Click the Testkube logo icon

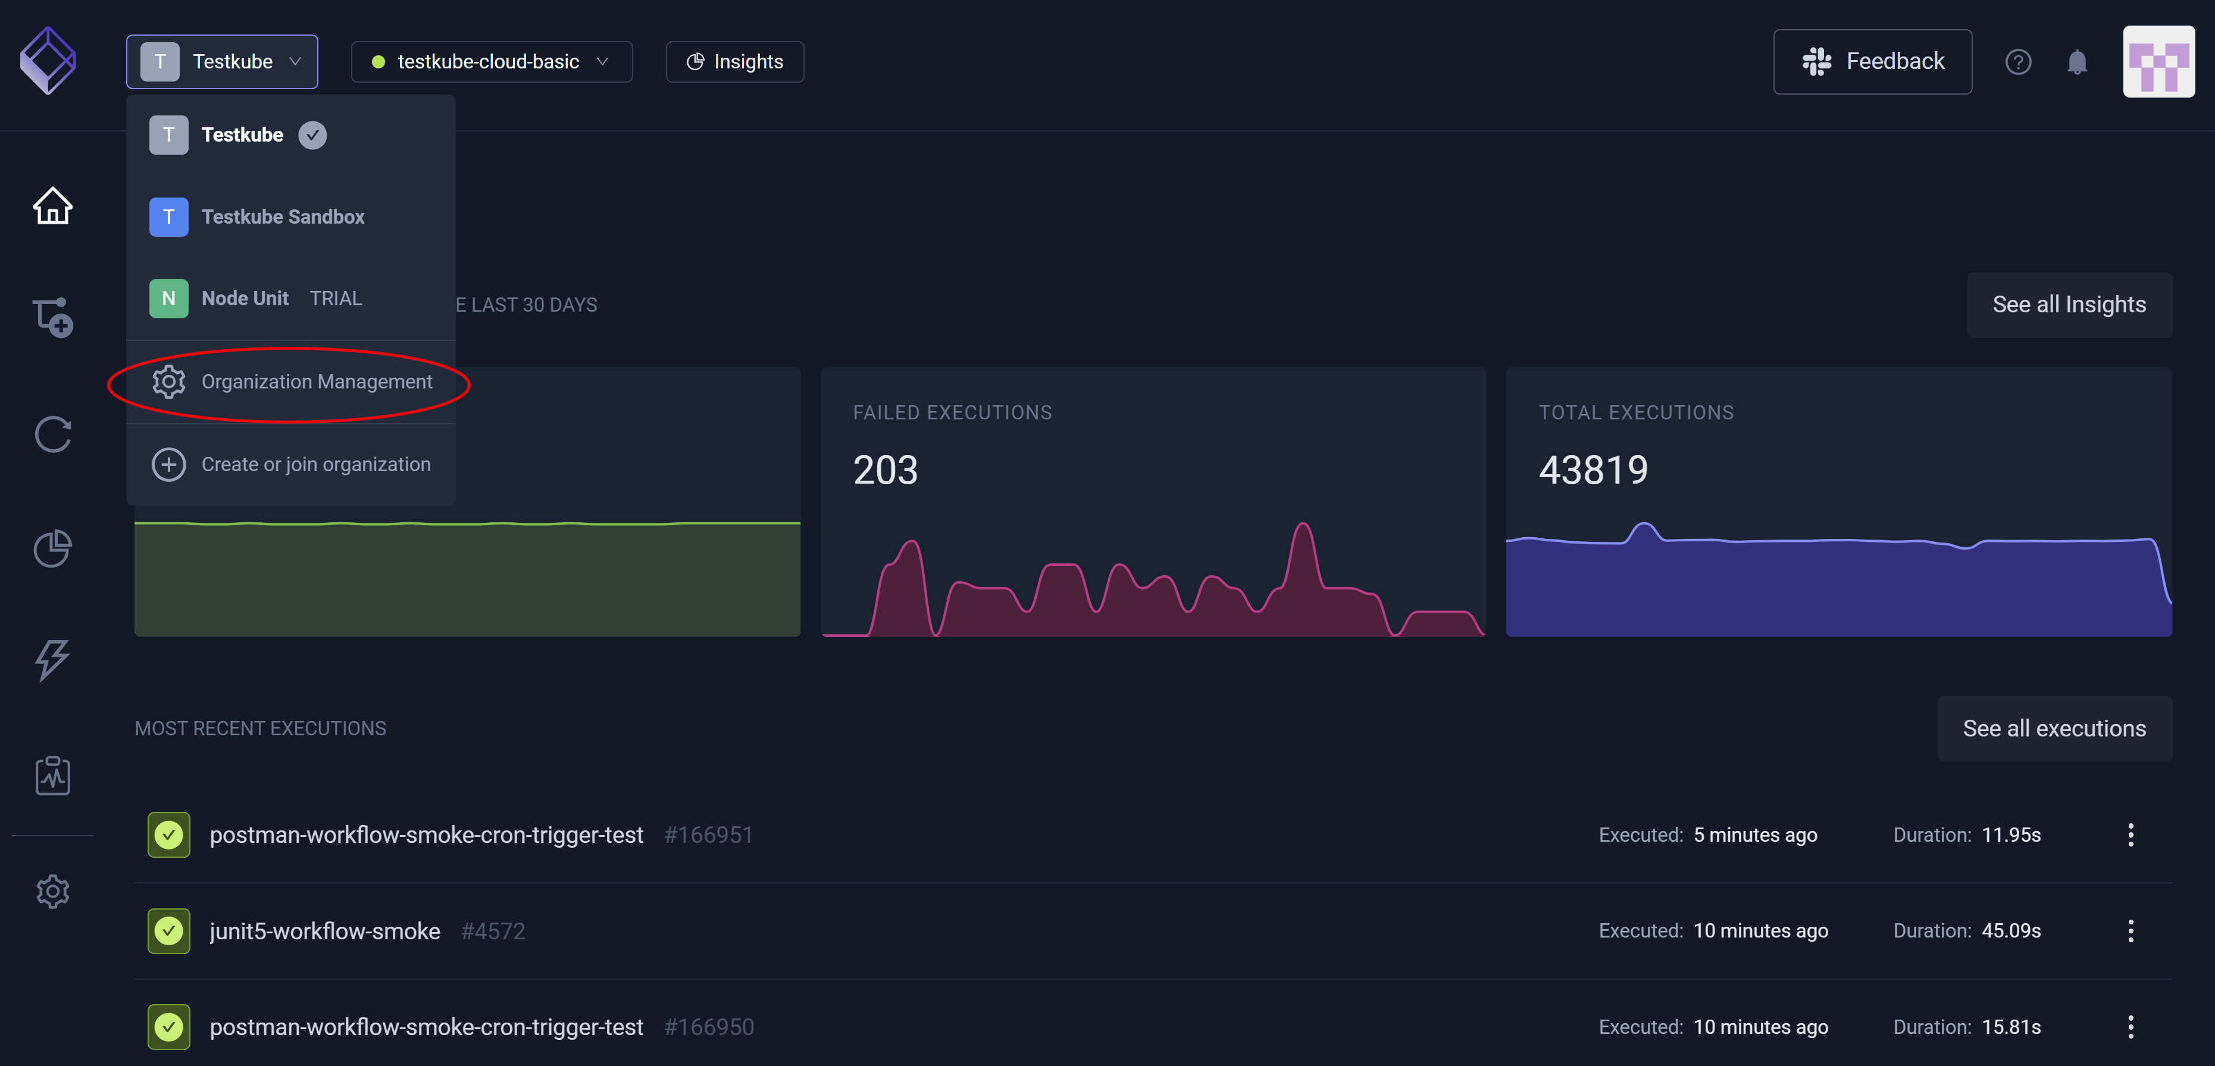(x=48, y=60)
